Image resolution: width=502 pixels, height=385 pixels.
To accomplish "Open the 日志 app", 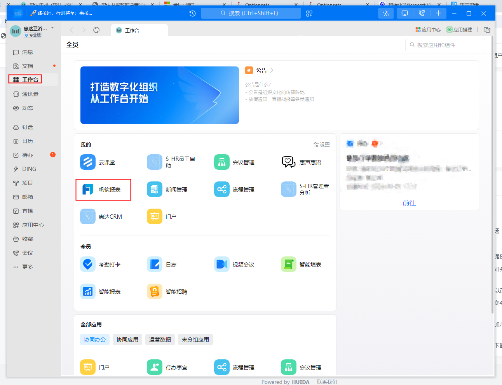I will click(x=155, y=264).
